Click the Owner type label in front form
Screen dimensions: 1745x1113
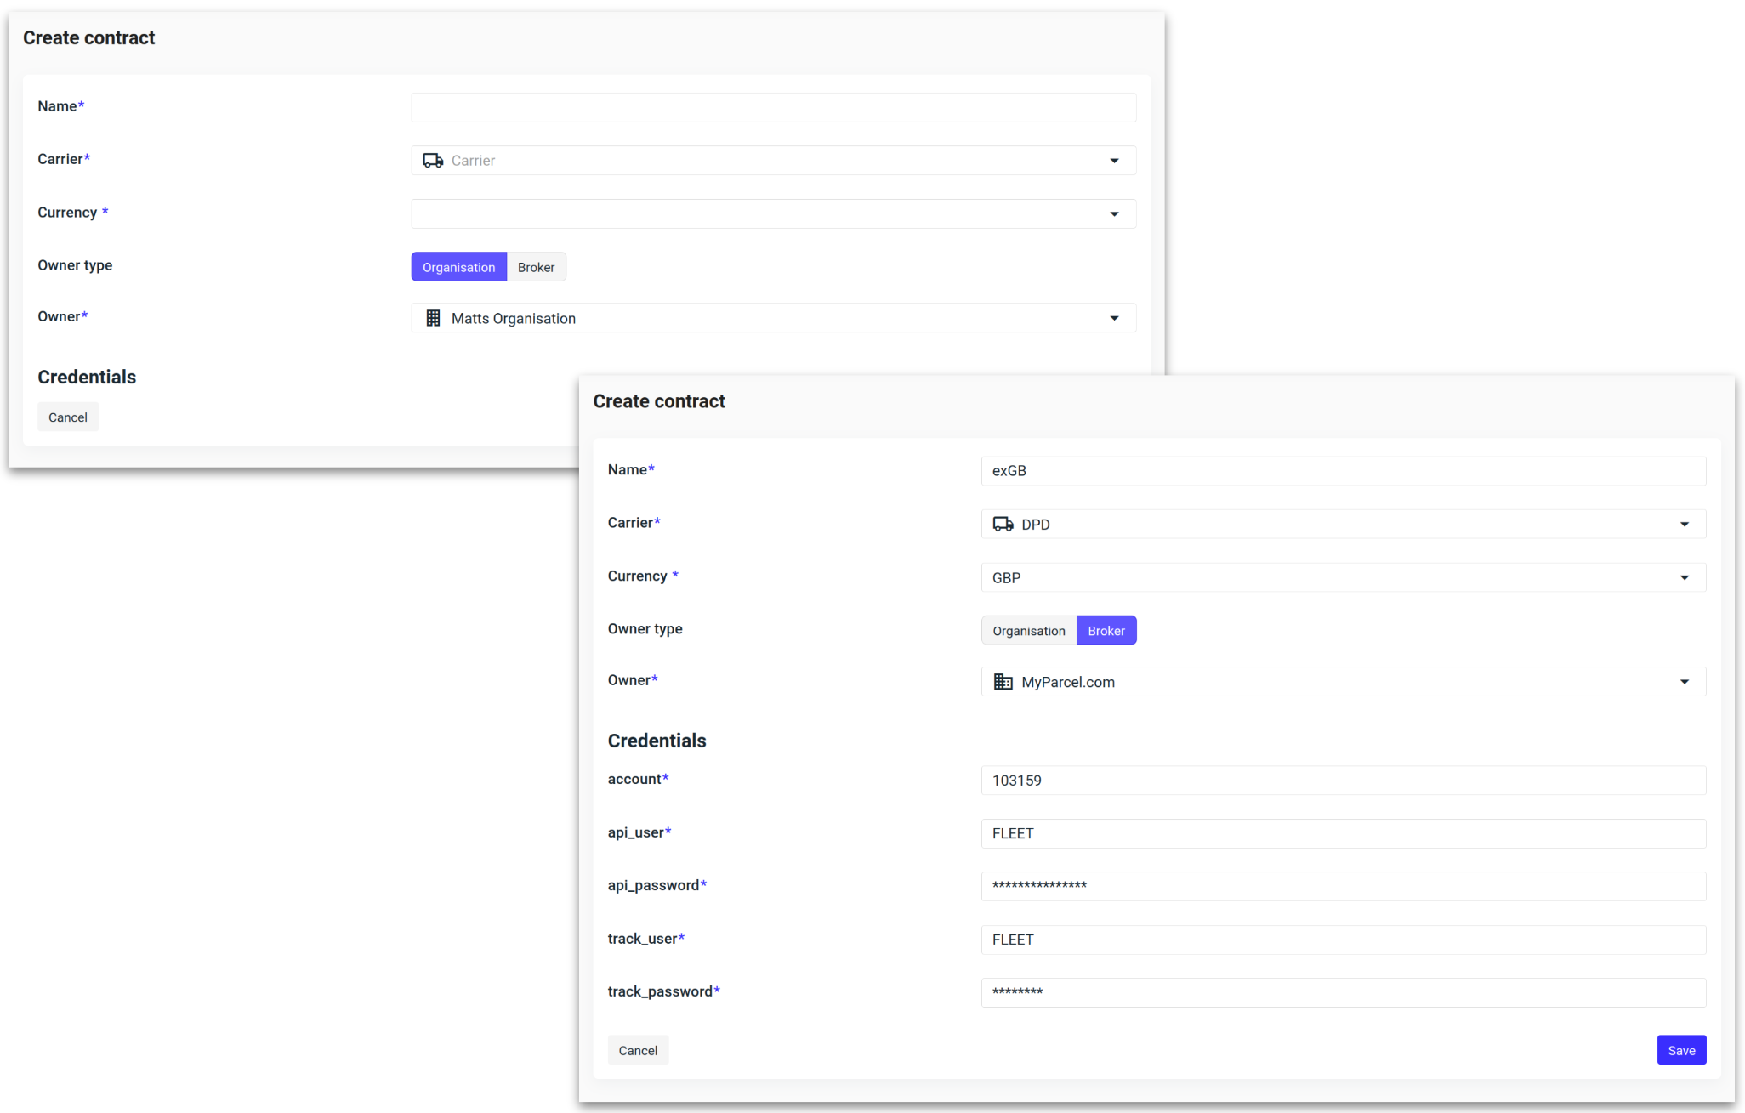[x=645, y=629]
